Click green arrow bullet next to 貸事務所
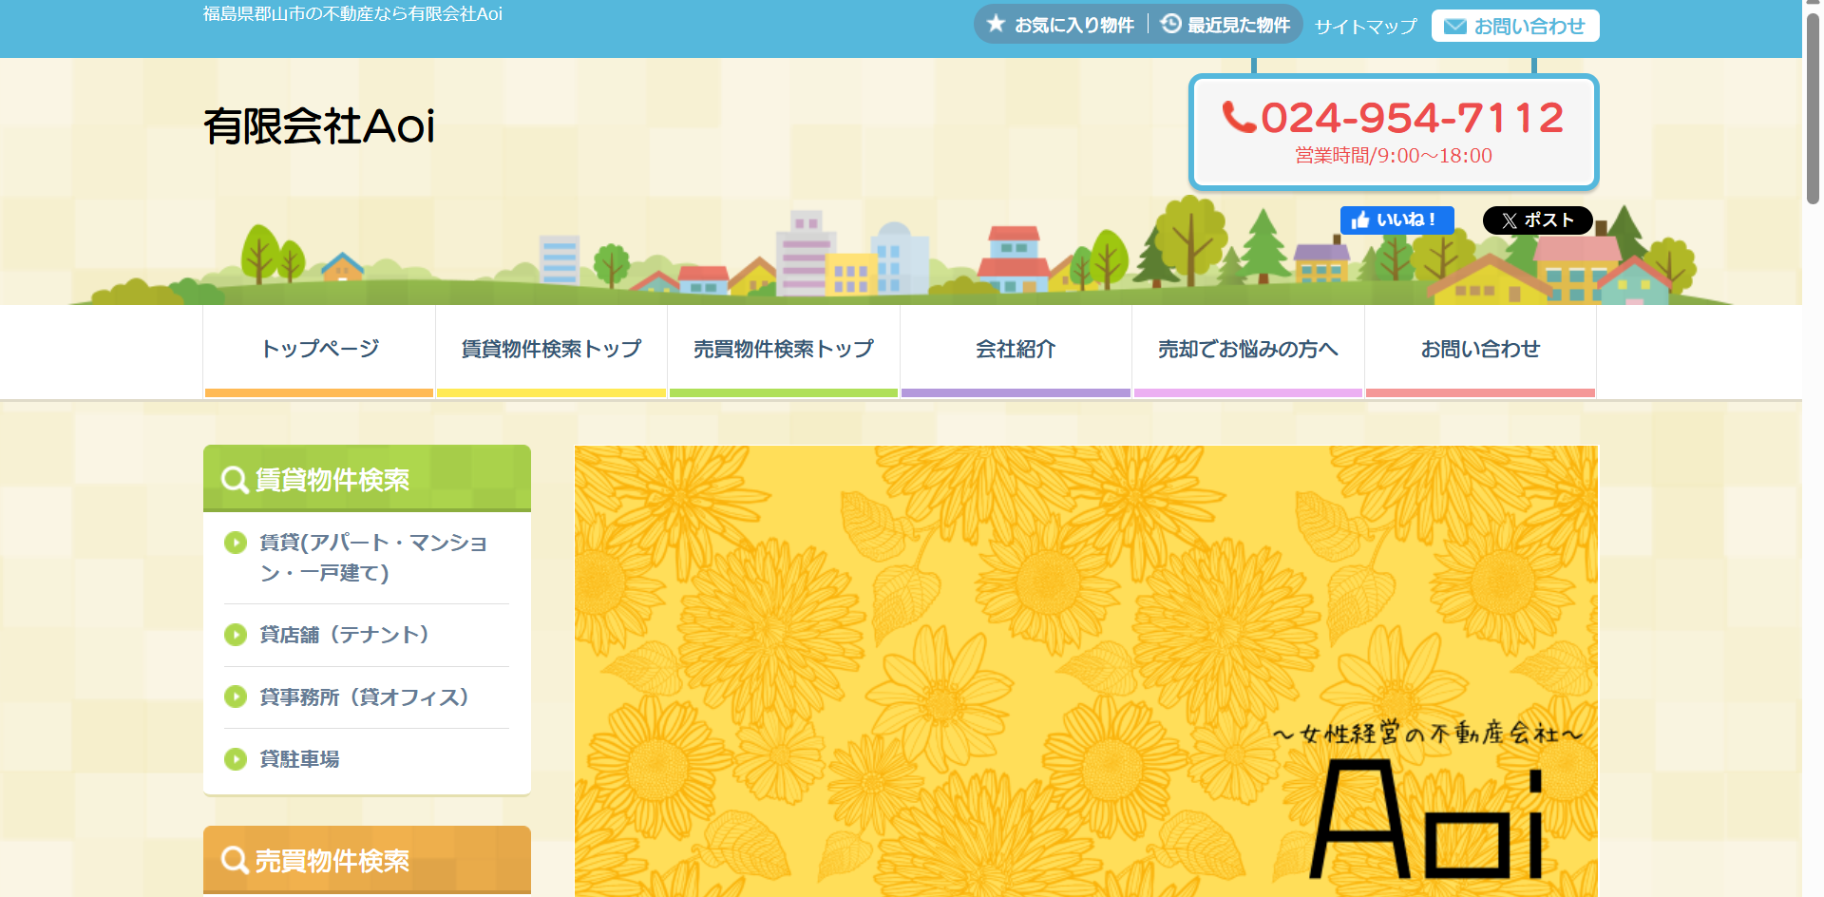The width and height of the screenshot is (1824, 897). coord(236,697)
